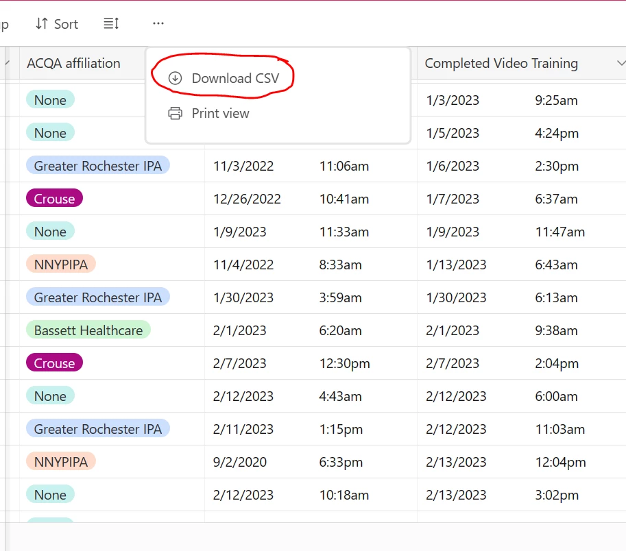The width and height of the screenshot is (626, 551).
Task: Click Crouse tag in 2/7/2023 row
Action: (x=54, y=363)
